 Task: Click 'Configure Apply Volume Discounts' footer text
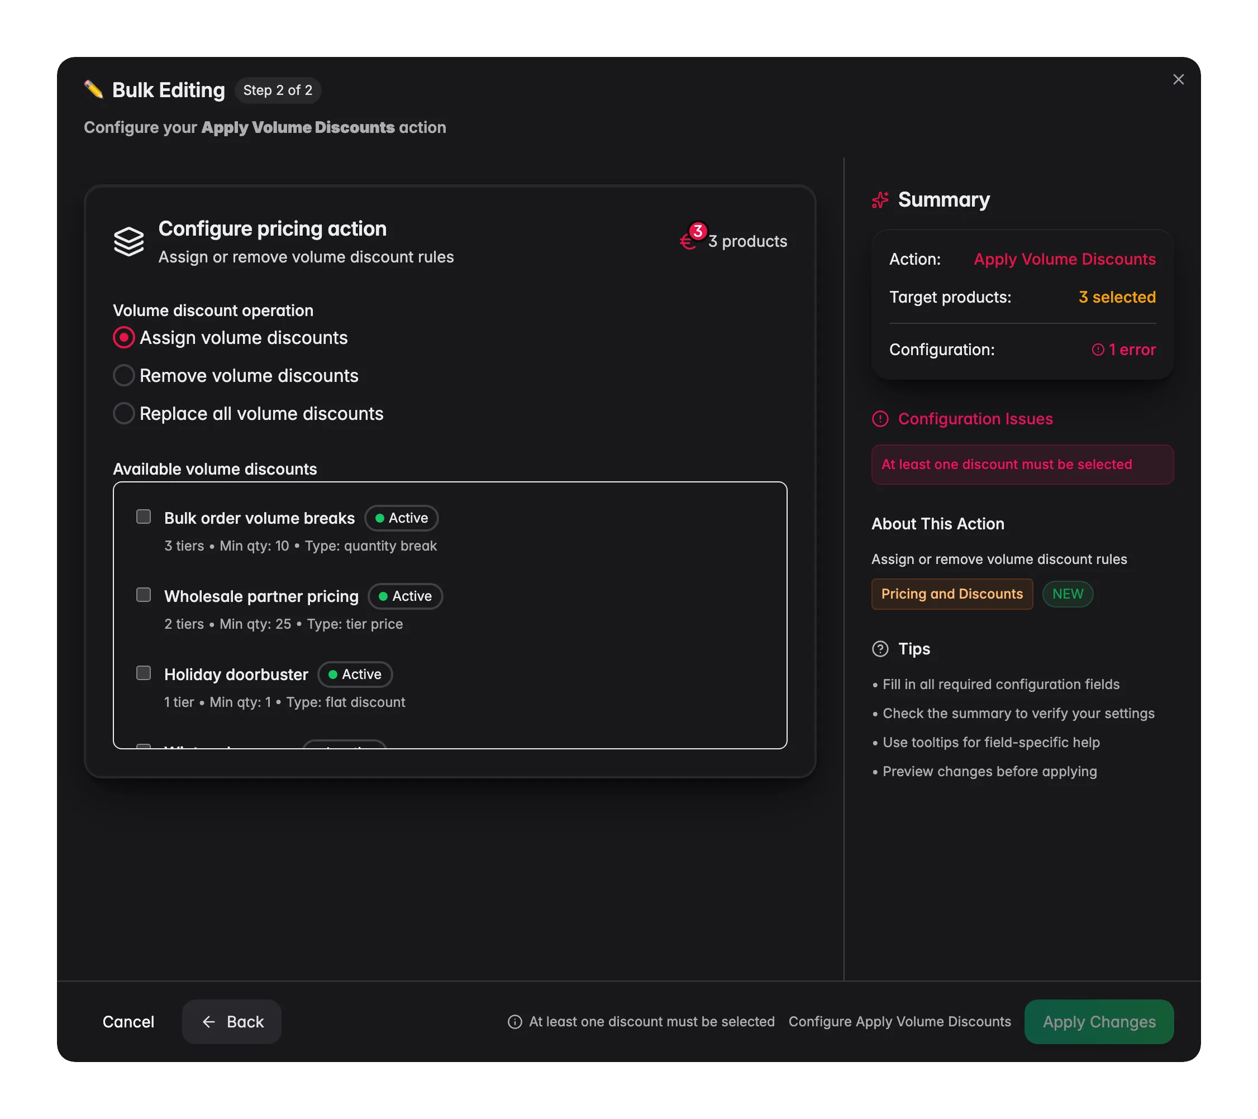click(x=899, y=1022)
